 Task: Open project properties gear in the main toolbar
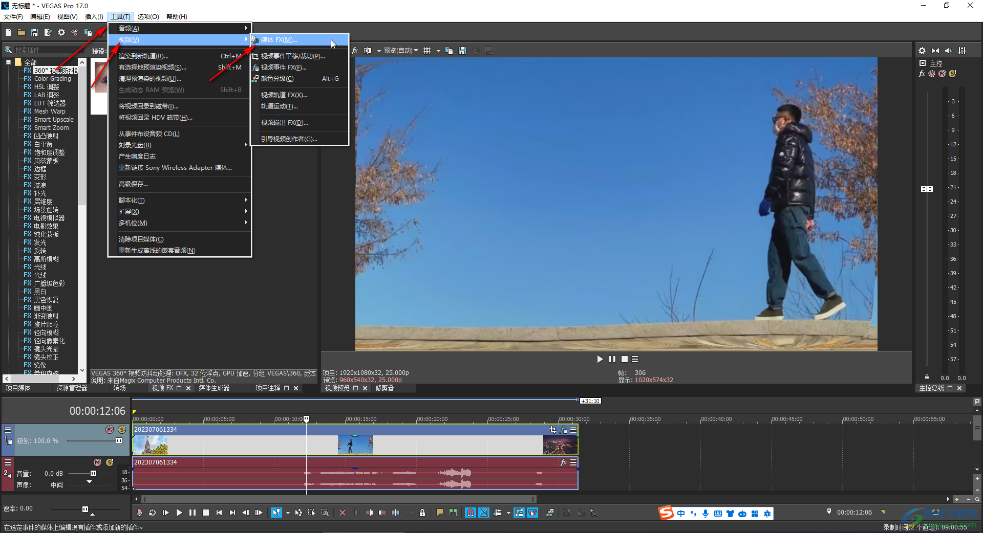click(x=61, y=32)
